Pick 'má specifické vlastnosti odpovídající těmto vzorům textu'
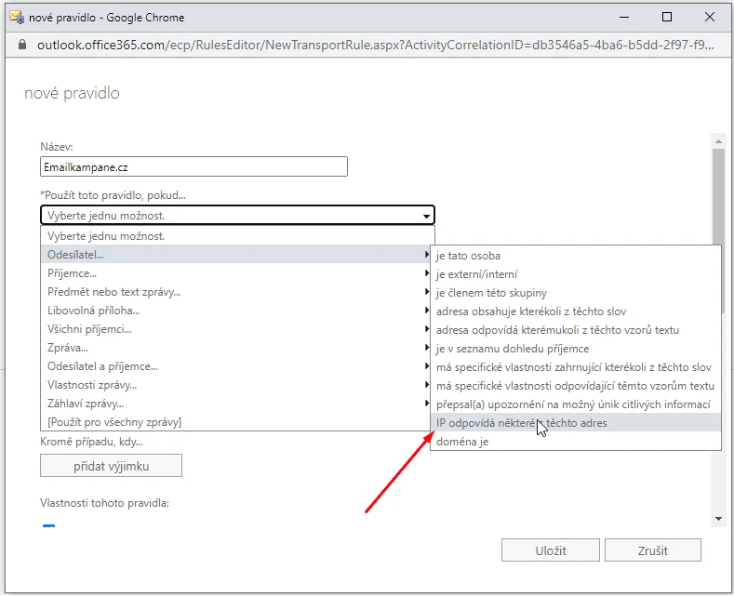734x596 pixels. (x=576, y=386)
